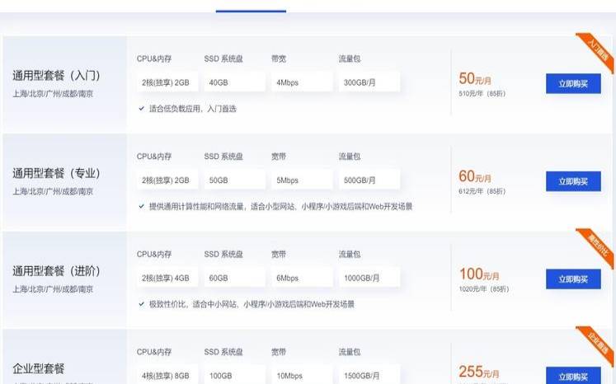This screenshot has width=616, height=384.
Task: Click CPU&内存 label in 入门 row
Action: [154, 59]
